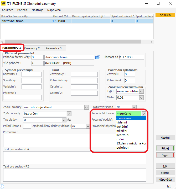Confirm with the OK button
The image size is (176, 189).
coord(165,166)
